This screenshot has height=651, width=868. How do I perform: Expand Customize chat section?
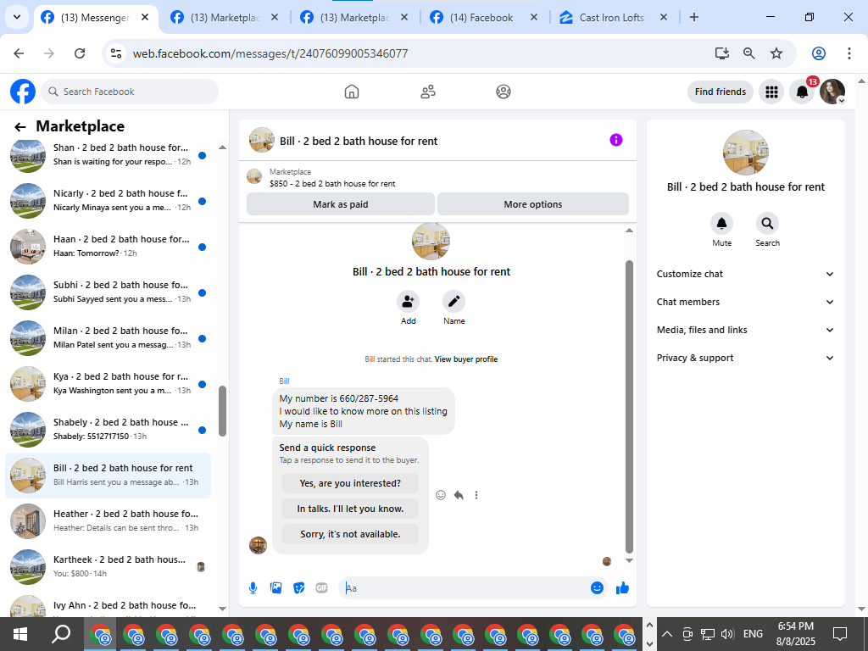click(745, 274)
